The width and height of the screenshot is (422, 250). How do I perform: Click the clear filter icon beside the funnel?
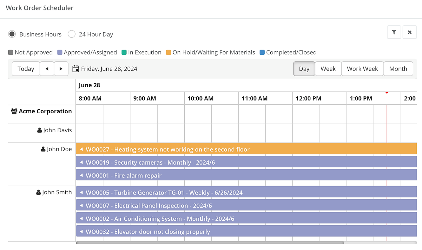click(410, 32)
